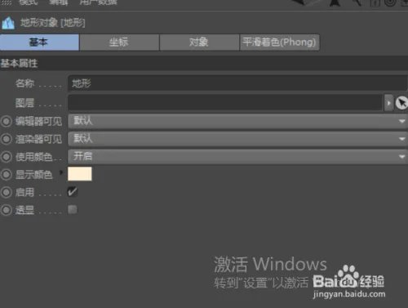
Task: Click the 地形对象 [地形] title text
Action: [53, 23]
